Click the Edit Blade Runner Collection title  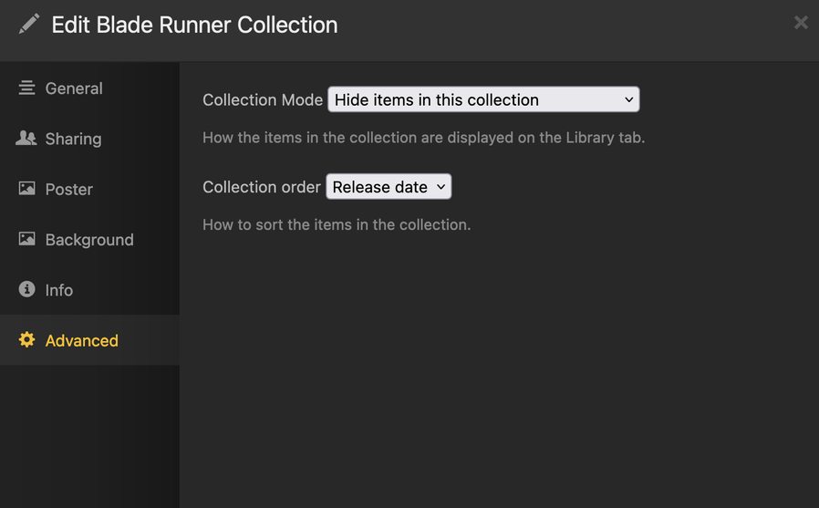pyautogui.click(x=194, y=25)
